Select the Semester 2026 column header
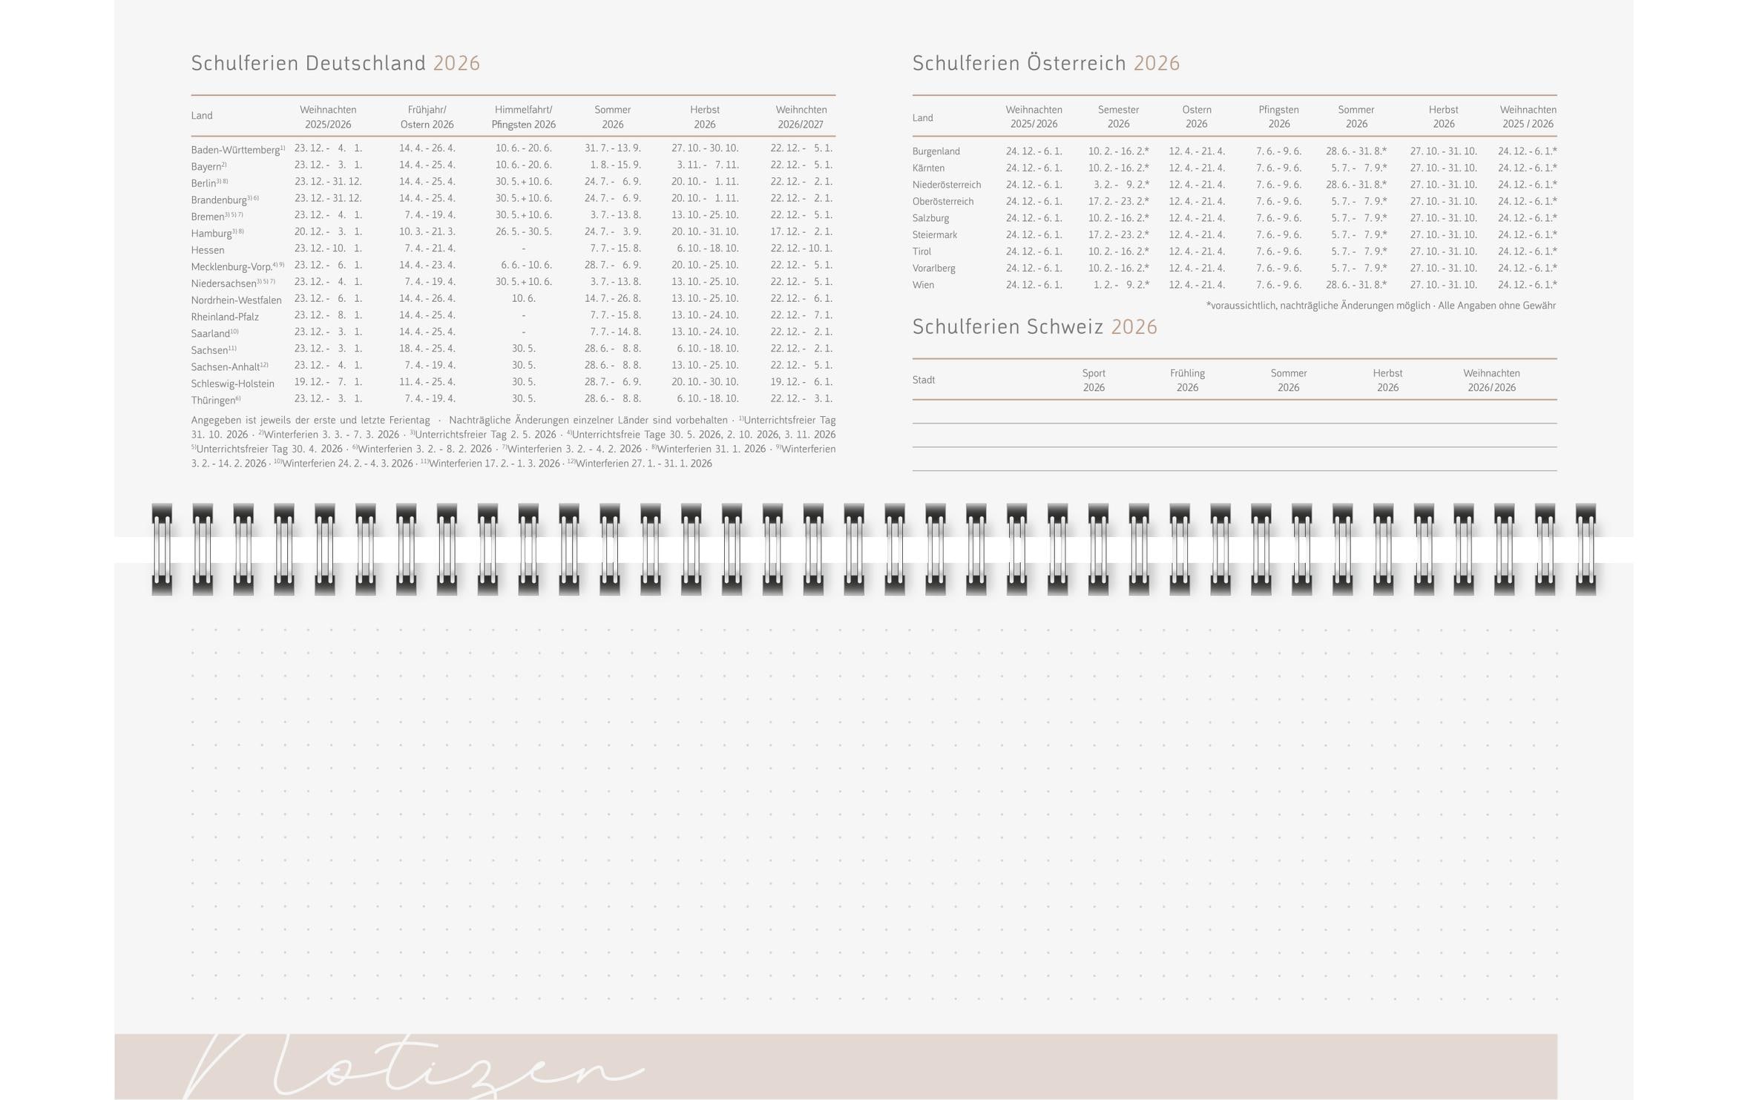The width and height of the screenshot is (1748, 1100). tap(1118, 116)
